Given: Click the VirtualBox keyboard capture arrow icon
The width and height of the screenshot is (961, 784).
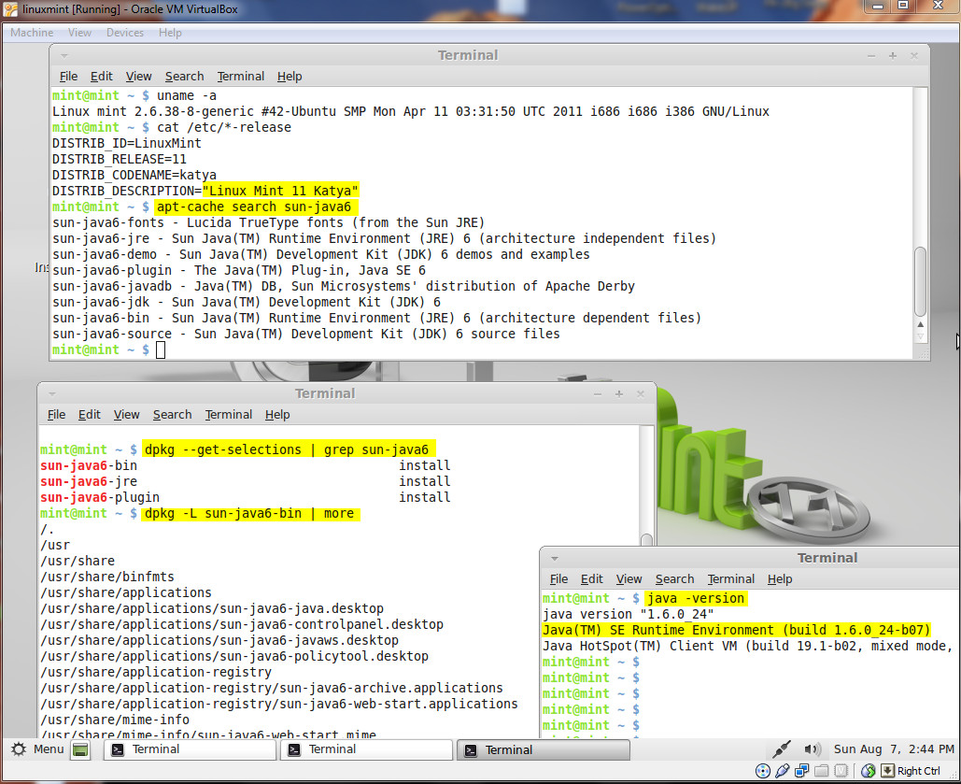Looking at the screenshot, I should pos(887,771).
